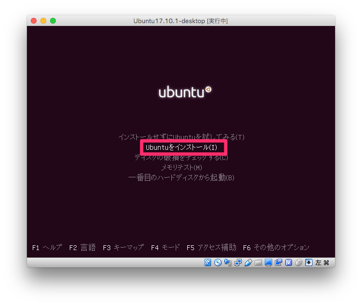Click the hard disk activity status icon
The image size is (362, 306).
[x=207, y=263]
